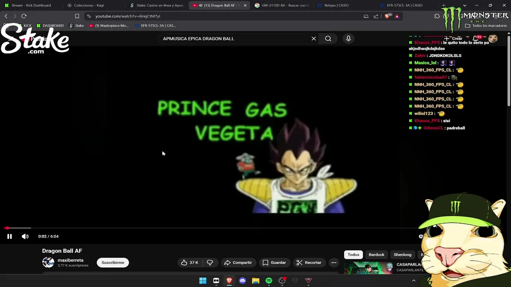Image resolution: width=511 pixels, height=287 pixels.
Task: Reload the page with the refresh icon
Action: click(24, 16)
